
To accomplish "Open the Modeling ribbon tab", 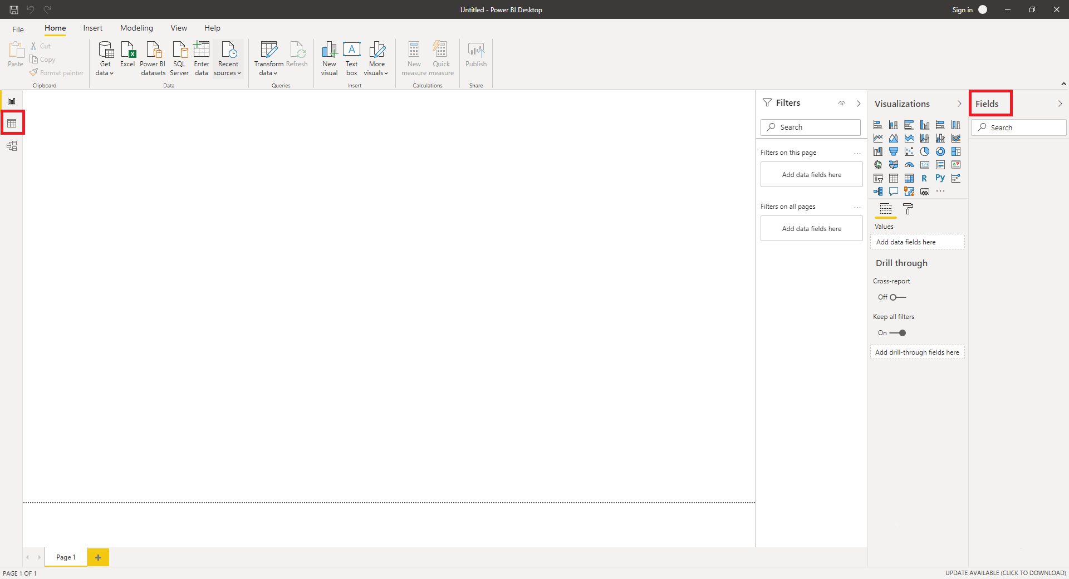I will (x=136, y=28).
